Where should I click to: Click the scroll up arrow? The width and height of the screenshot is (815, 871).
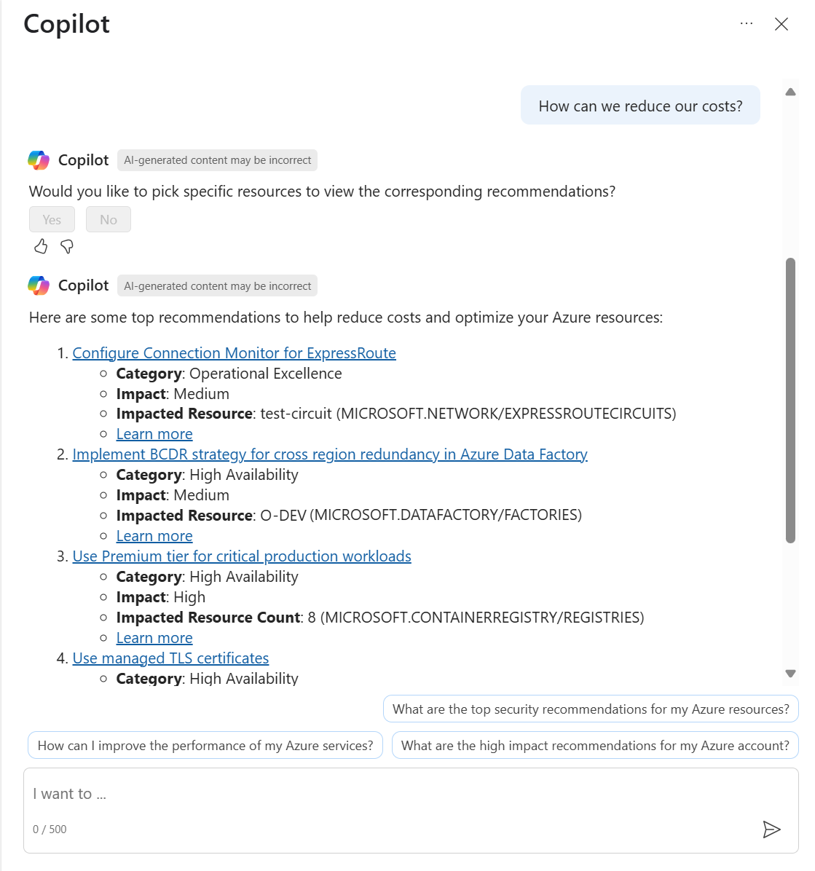(790, 92)
